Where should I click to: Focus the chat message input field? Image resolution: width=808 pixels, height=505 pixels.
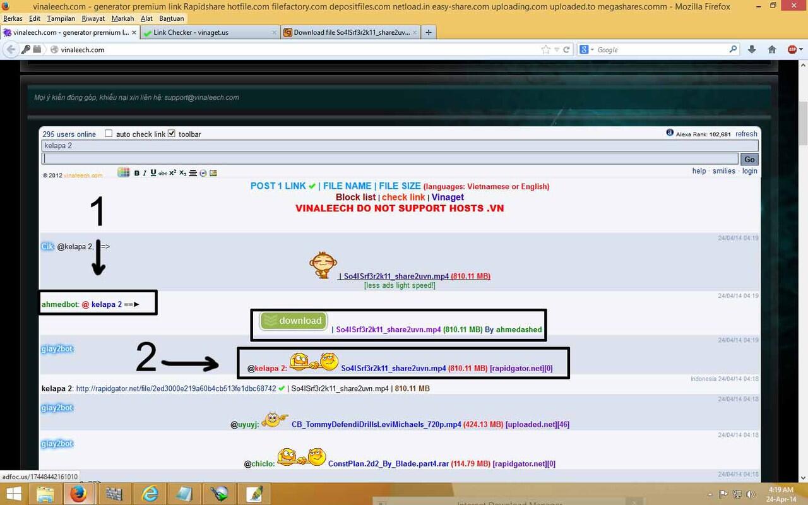point(389,159)
